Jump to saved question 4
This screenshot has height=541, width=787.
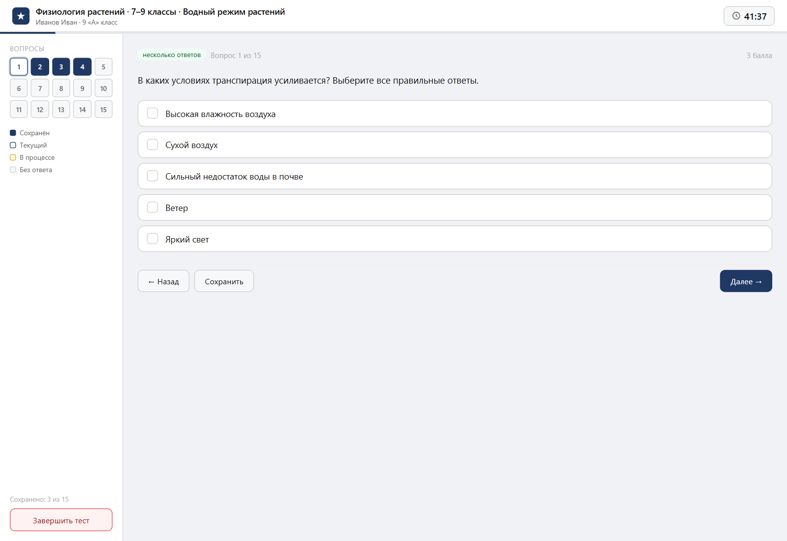[82, 67]
